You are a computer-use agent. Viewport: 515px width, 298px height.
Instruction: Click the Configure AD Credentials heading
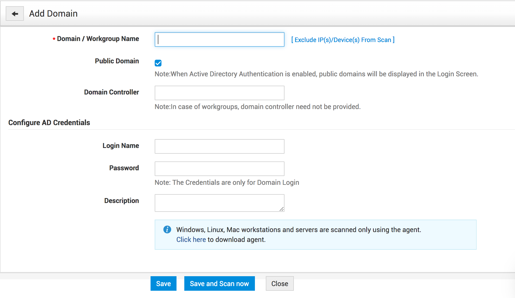coord(49,123)
